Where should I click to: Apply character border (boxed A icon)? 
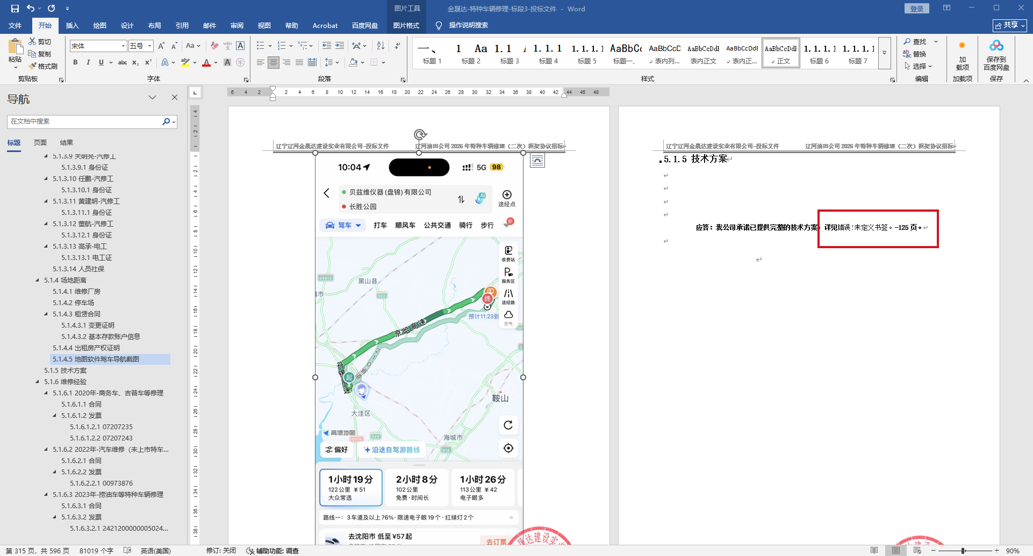(240, 46)
